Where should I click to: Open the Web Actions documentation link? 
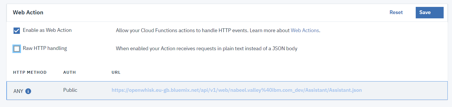(305, 30)
